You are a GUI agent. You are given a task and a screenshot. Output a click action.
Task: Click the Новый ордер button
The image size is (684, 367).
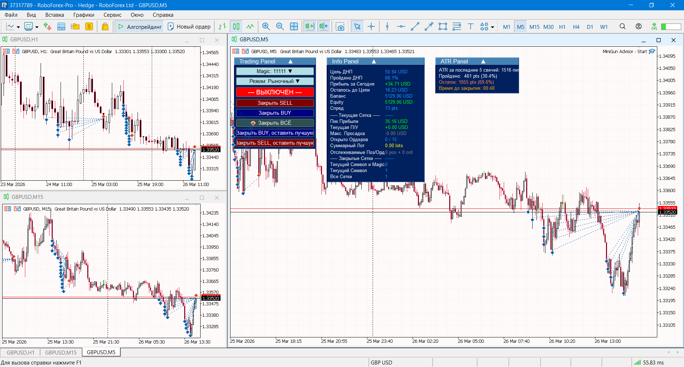click(189, 27)
